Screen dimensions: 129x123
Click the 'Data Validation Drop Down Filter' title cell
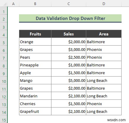[70, 18]
